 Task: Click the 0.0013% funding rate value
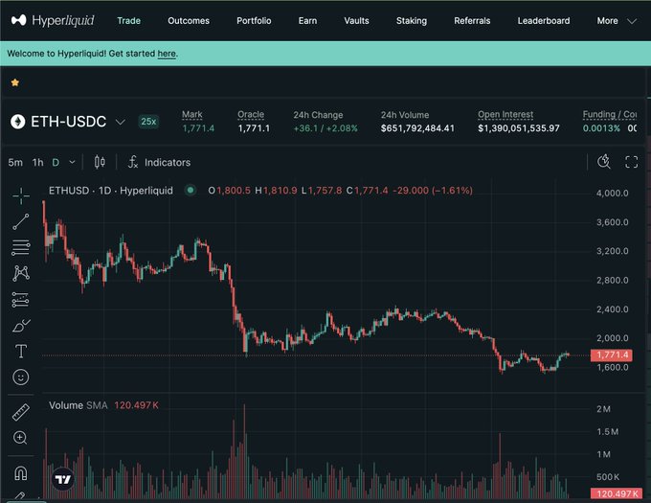click(601, 128)
